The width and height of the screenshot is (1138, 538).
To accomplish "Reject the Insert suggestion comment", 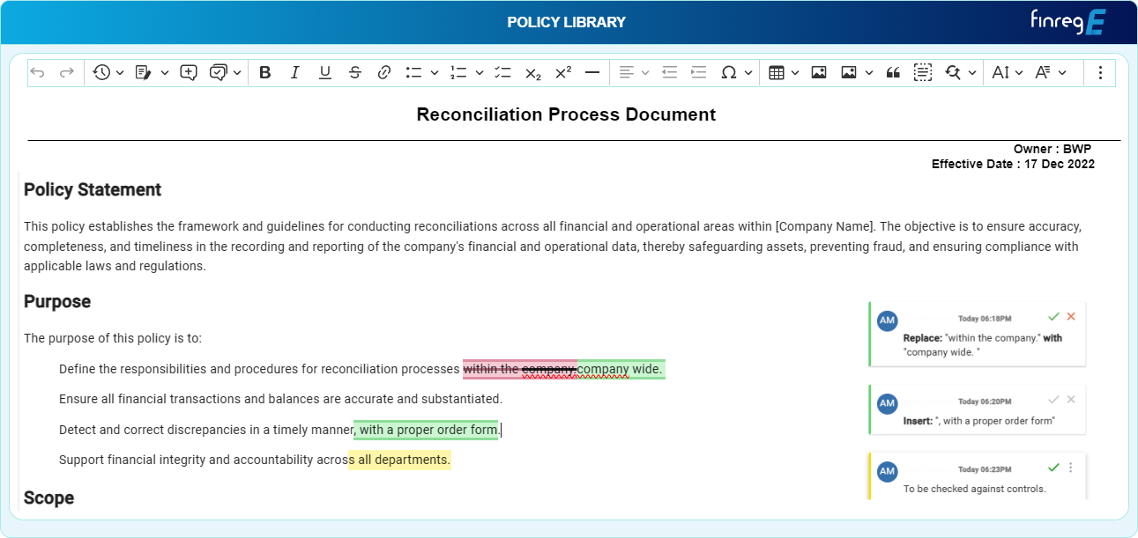I will [x=1071, y=400].
